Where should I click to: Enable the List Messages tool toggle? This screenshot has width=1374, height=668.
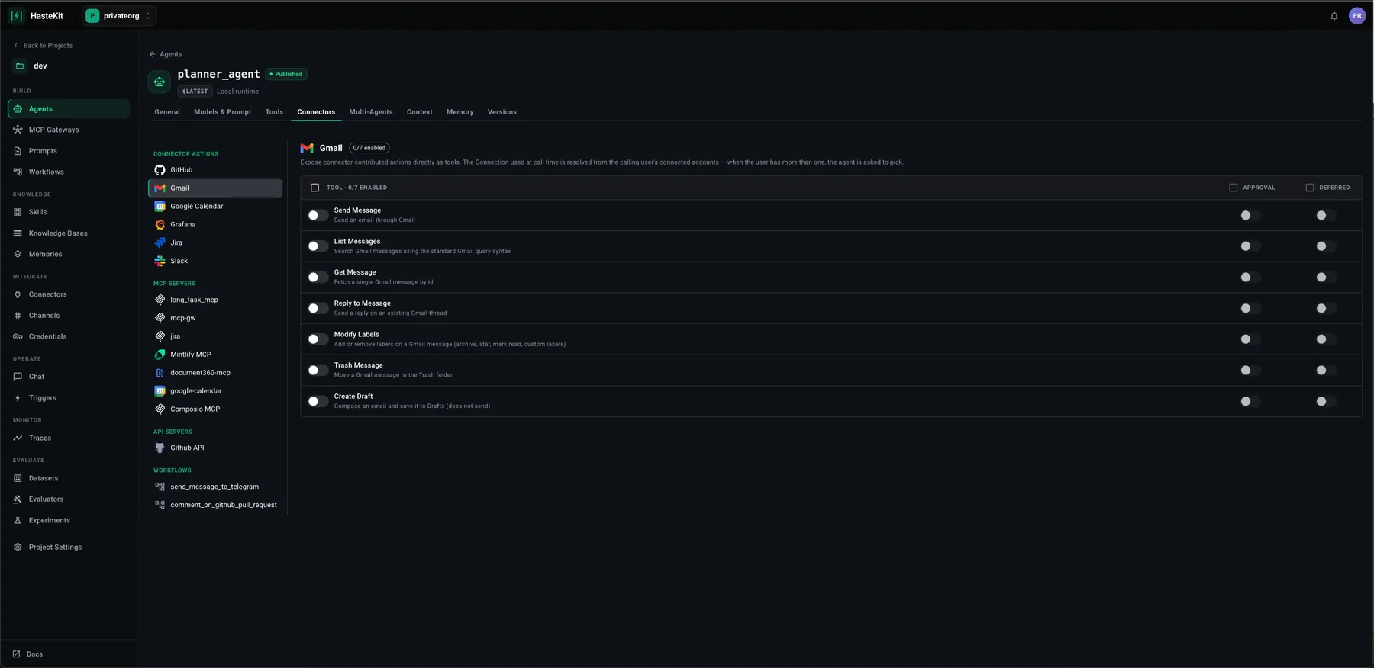[318, 246]
